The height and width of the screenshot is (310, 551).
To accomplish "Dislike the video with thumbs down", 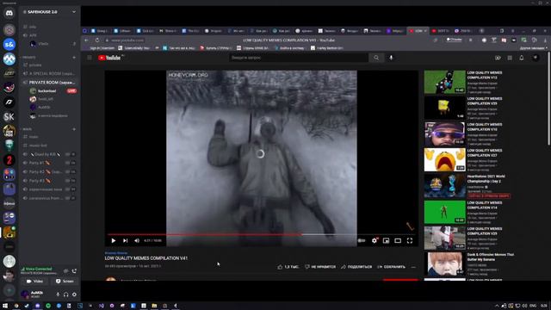I will tap(320, 267).
